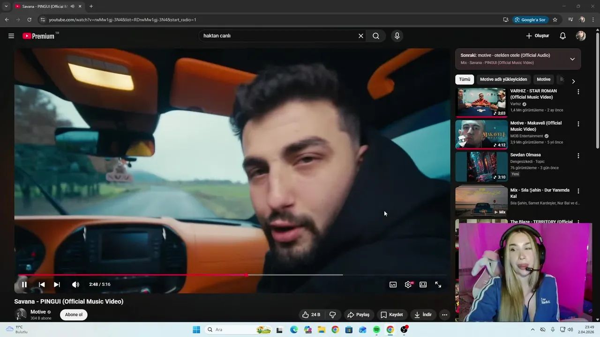Open the weather widget showing 11°C
Screen dimensions: 600x337
17,330
